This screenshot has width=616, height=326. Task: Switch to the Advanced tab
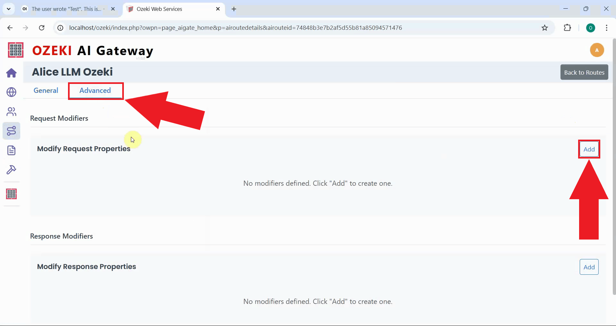[95, 91]
